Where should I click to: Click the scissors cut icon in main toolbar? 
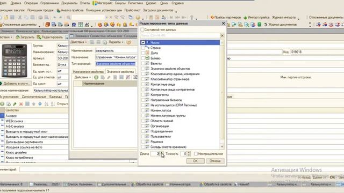(20, 17)
